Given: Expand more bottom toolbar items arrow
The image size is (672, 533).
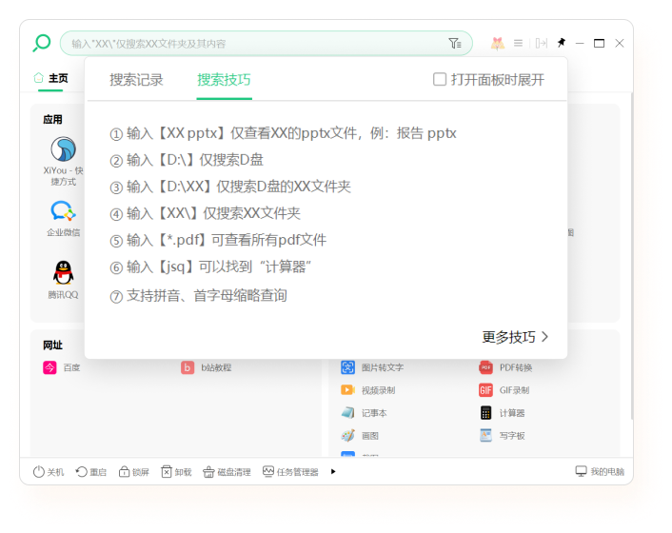Looking at the screenshot, I should pyautogui.click(x=333, y=472).
